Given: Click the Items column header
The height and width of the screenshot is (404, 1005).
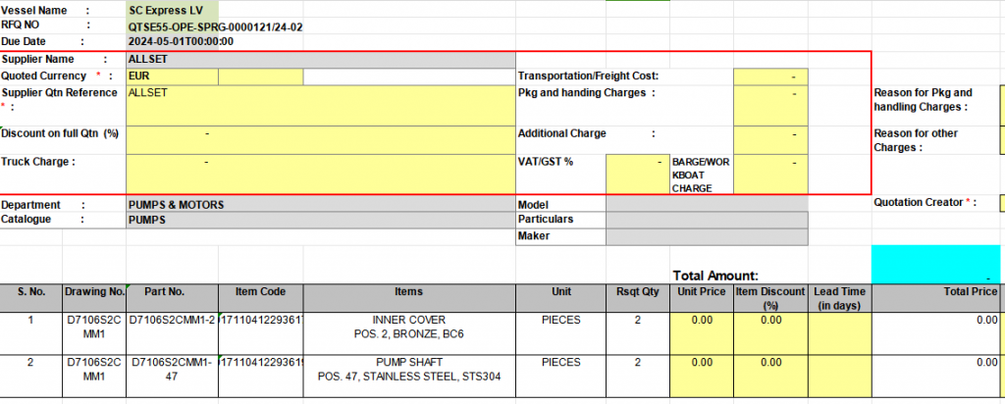Looking at the screenshot, I should tap(422, 292).
